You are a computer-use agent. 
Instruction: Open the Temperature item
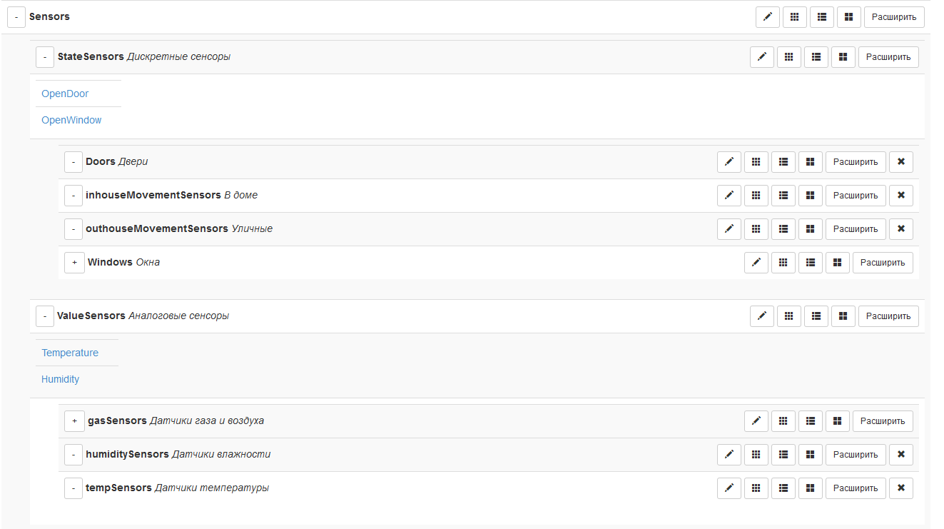(70, 353)
